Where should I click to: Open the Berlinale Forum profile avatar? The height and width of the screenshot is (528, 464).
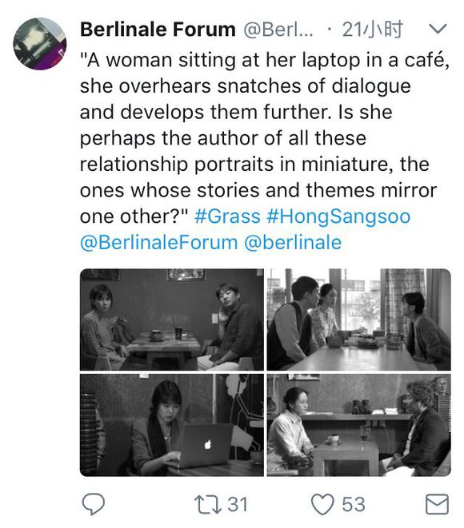tap(40, 44)
